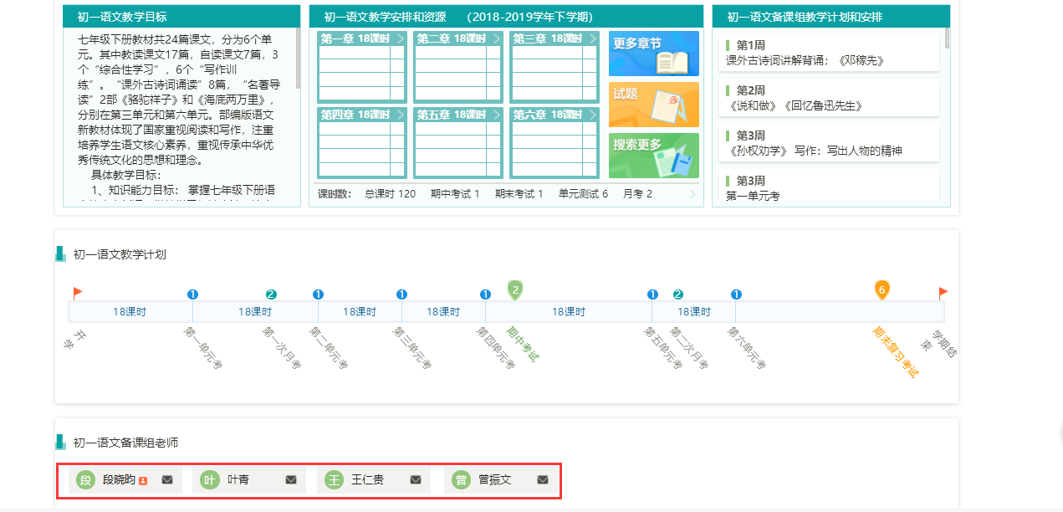Open the 第2周 《说和做》 card
This screenshot has width=1063, height=512.
pyautogui.click(x=828, y=97)
